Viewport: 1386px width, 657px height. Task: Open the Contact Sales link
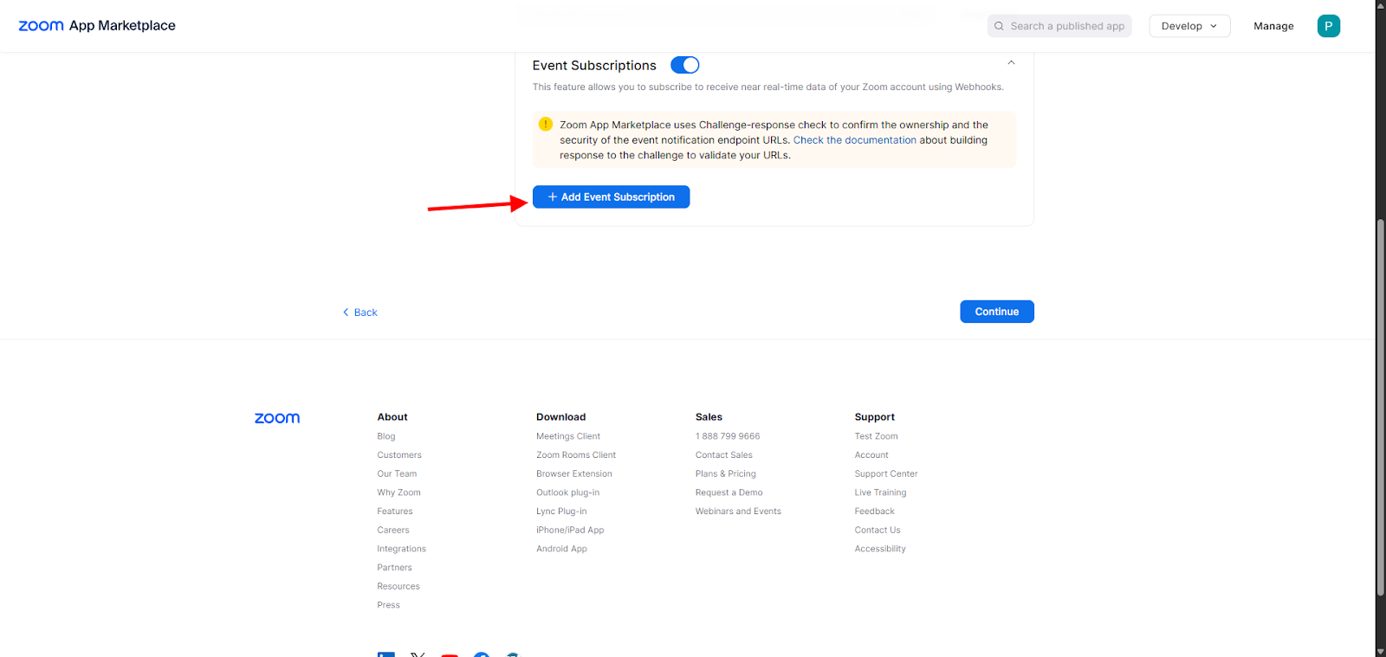(x=724, y=455)
